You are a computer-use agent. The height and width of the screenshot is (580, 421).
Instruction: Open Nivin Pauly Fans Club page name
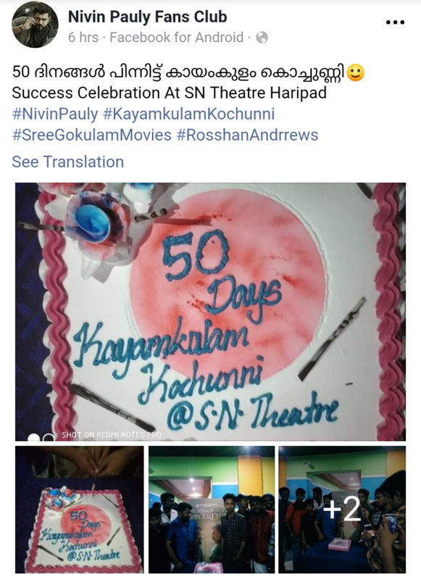coord(148,17)
